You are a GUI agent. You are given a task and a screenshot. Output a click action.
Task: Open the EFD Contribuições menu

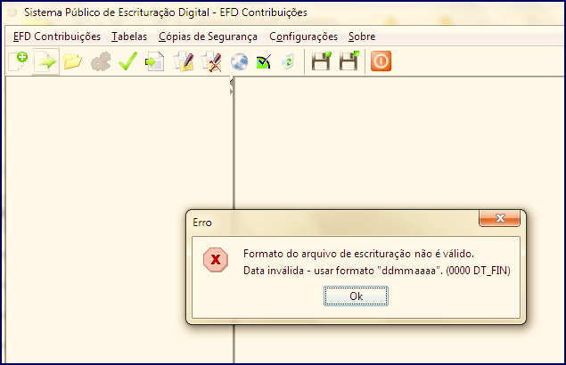(57, 36)
